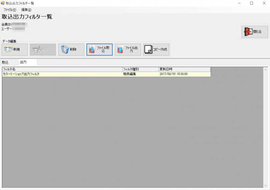Sort by the 更新日時 column header
Viewport: 270px width, 190px height.
pos(184,69)
